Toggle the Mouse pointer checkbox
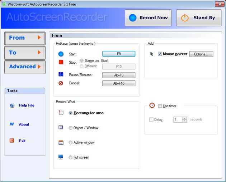The image size is (226, 182). click(160, 54)
